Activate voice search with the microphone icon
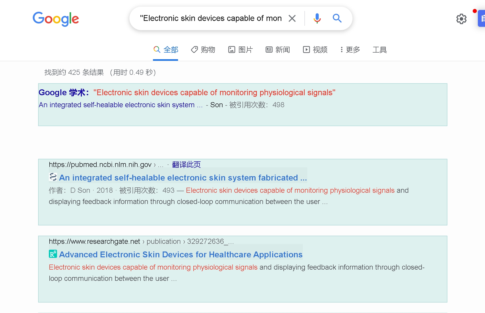485x313 pixels. (317, 18)
